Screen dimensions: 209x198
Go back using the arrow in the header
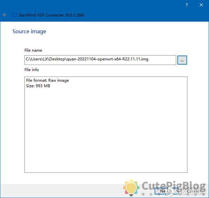pos(5,15)
